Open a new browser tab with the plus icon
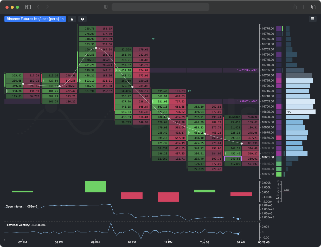 (304, 7)
